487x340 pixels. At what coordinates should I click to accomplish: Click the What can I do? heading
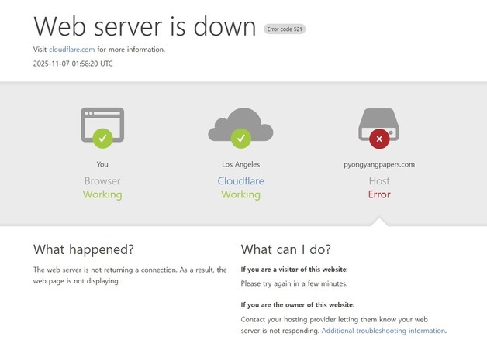click(x=286, y=249)
